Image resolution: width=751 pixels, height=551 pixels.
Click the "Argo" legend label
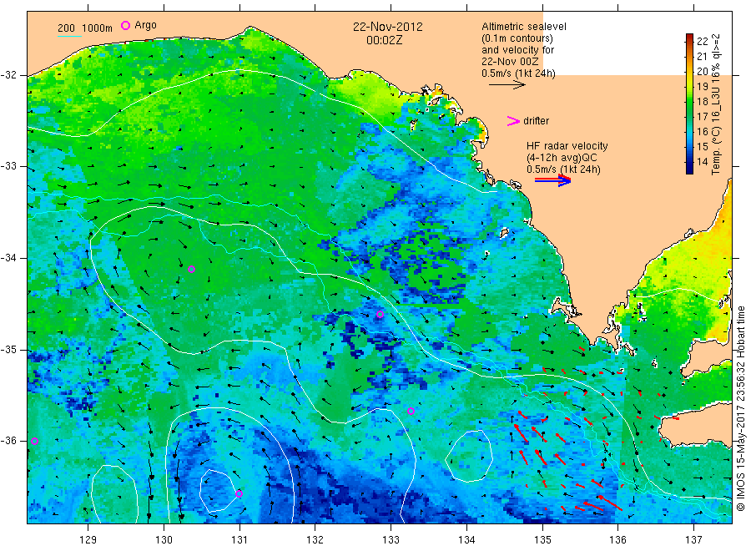pyautogui.click(x=145, y=25)
